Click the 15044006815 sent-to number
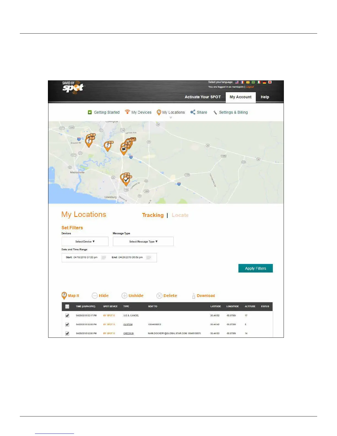This screenshot has height=436, width=337. [154, 325]
